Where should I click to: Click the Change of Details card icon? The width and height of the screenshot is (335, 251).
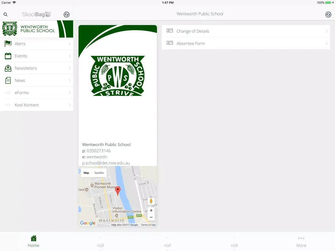coord(170,31)
